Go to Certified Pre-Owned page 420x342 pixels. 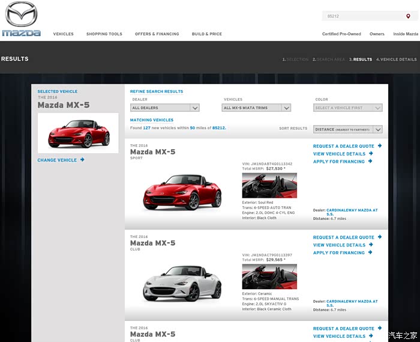point(341,34)
